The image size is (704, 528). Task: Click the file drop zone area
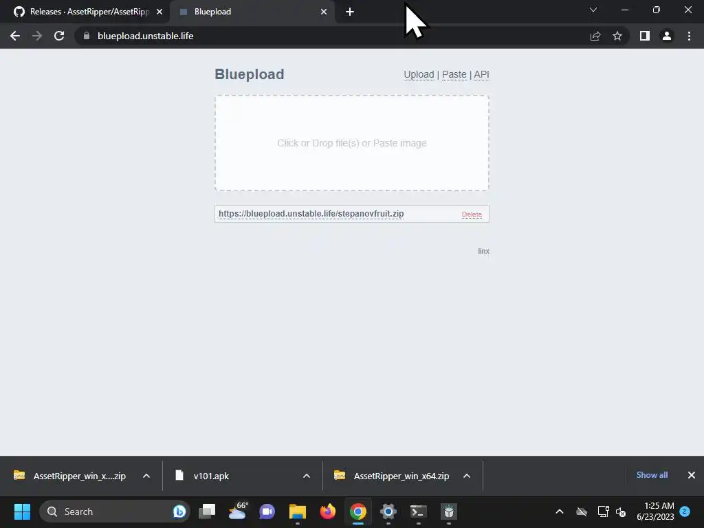(x=352, y=143)
